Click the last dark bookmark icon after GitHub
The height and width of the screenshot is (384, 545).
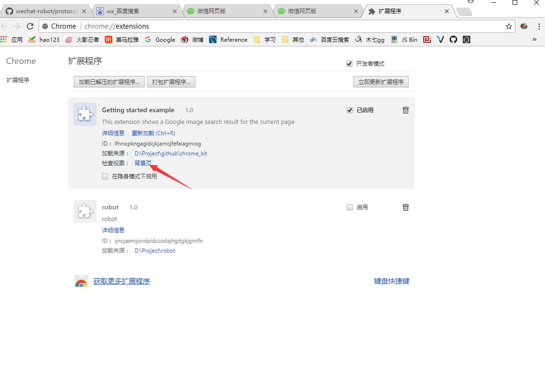click(467, 39)
